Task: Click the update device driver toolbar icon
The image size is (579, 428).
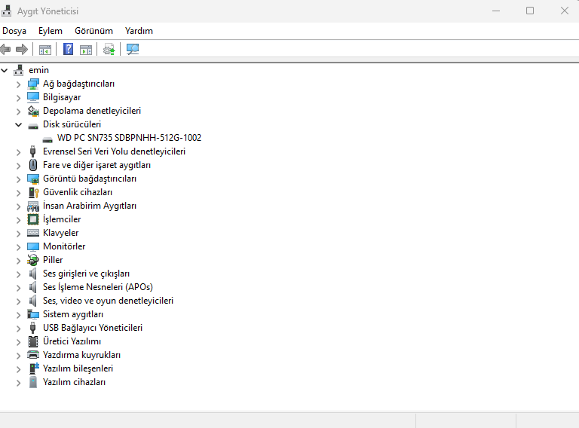Action: (x=109, y=50)
